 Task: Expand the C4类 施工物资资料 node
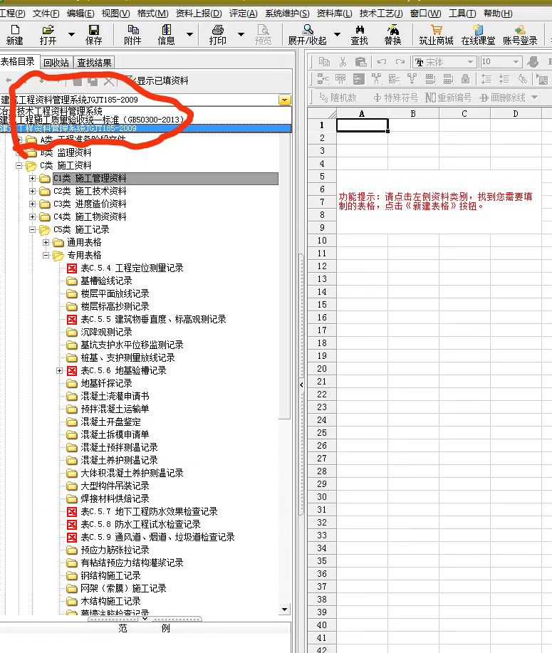click(x=32, y=217)
